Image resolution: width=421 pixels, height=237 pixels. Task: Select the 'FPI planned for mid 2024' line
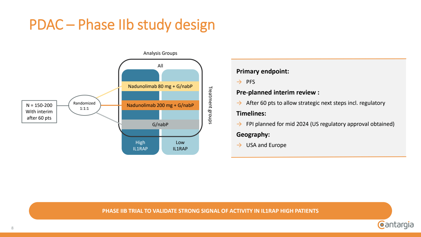pyautogui.click(x=320, y=124)
